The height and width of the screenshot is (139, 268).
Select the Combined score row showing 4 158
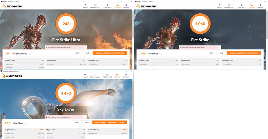click(107, 130)
